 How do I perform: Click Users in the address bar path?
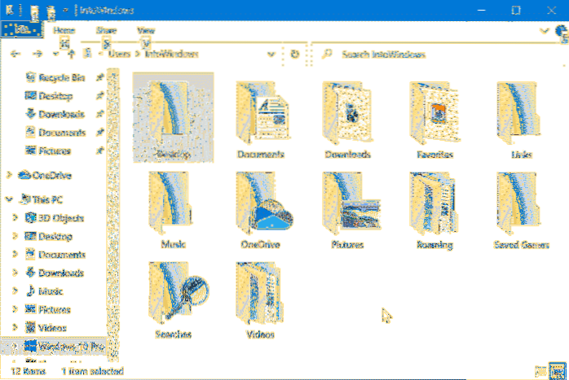pos(121,54)
